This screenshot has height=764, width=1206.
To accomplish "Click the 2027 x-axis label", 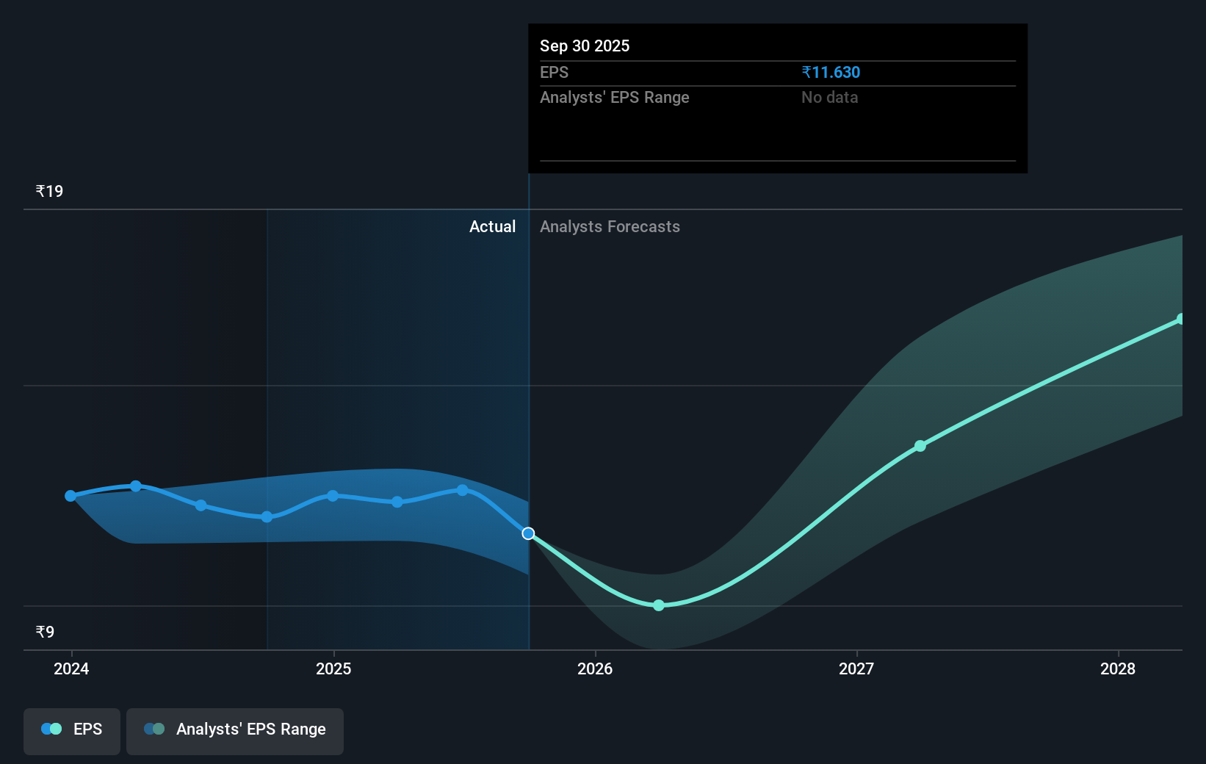I will pyautogui.click(x=856, y=668).
